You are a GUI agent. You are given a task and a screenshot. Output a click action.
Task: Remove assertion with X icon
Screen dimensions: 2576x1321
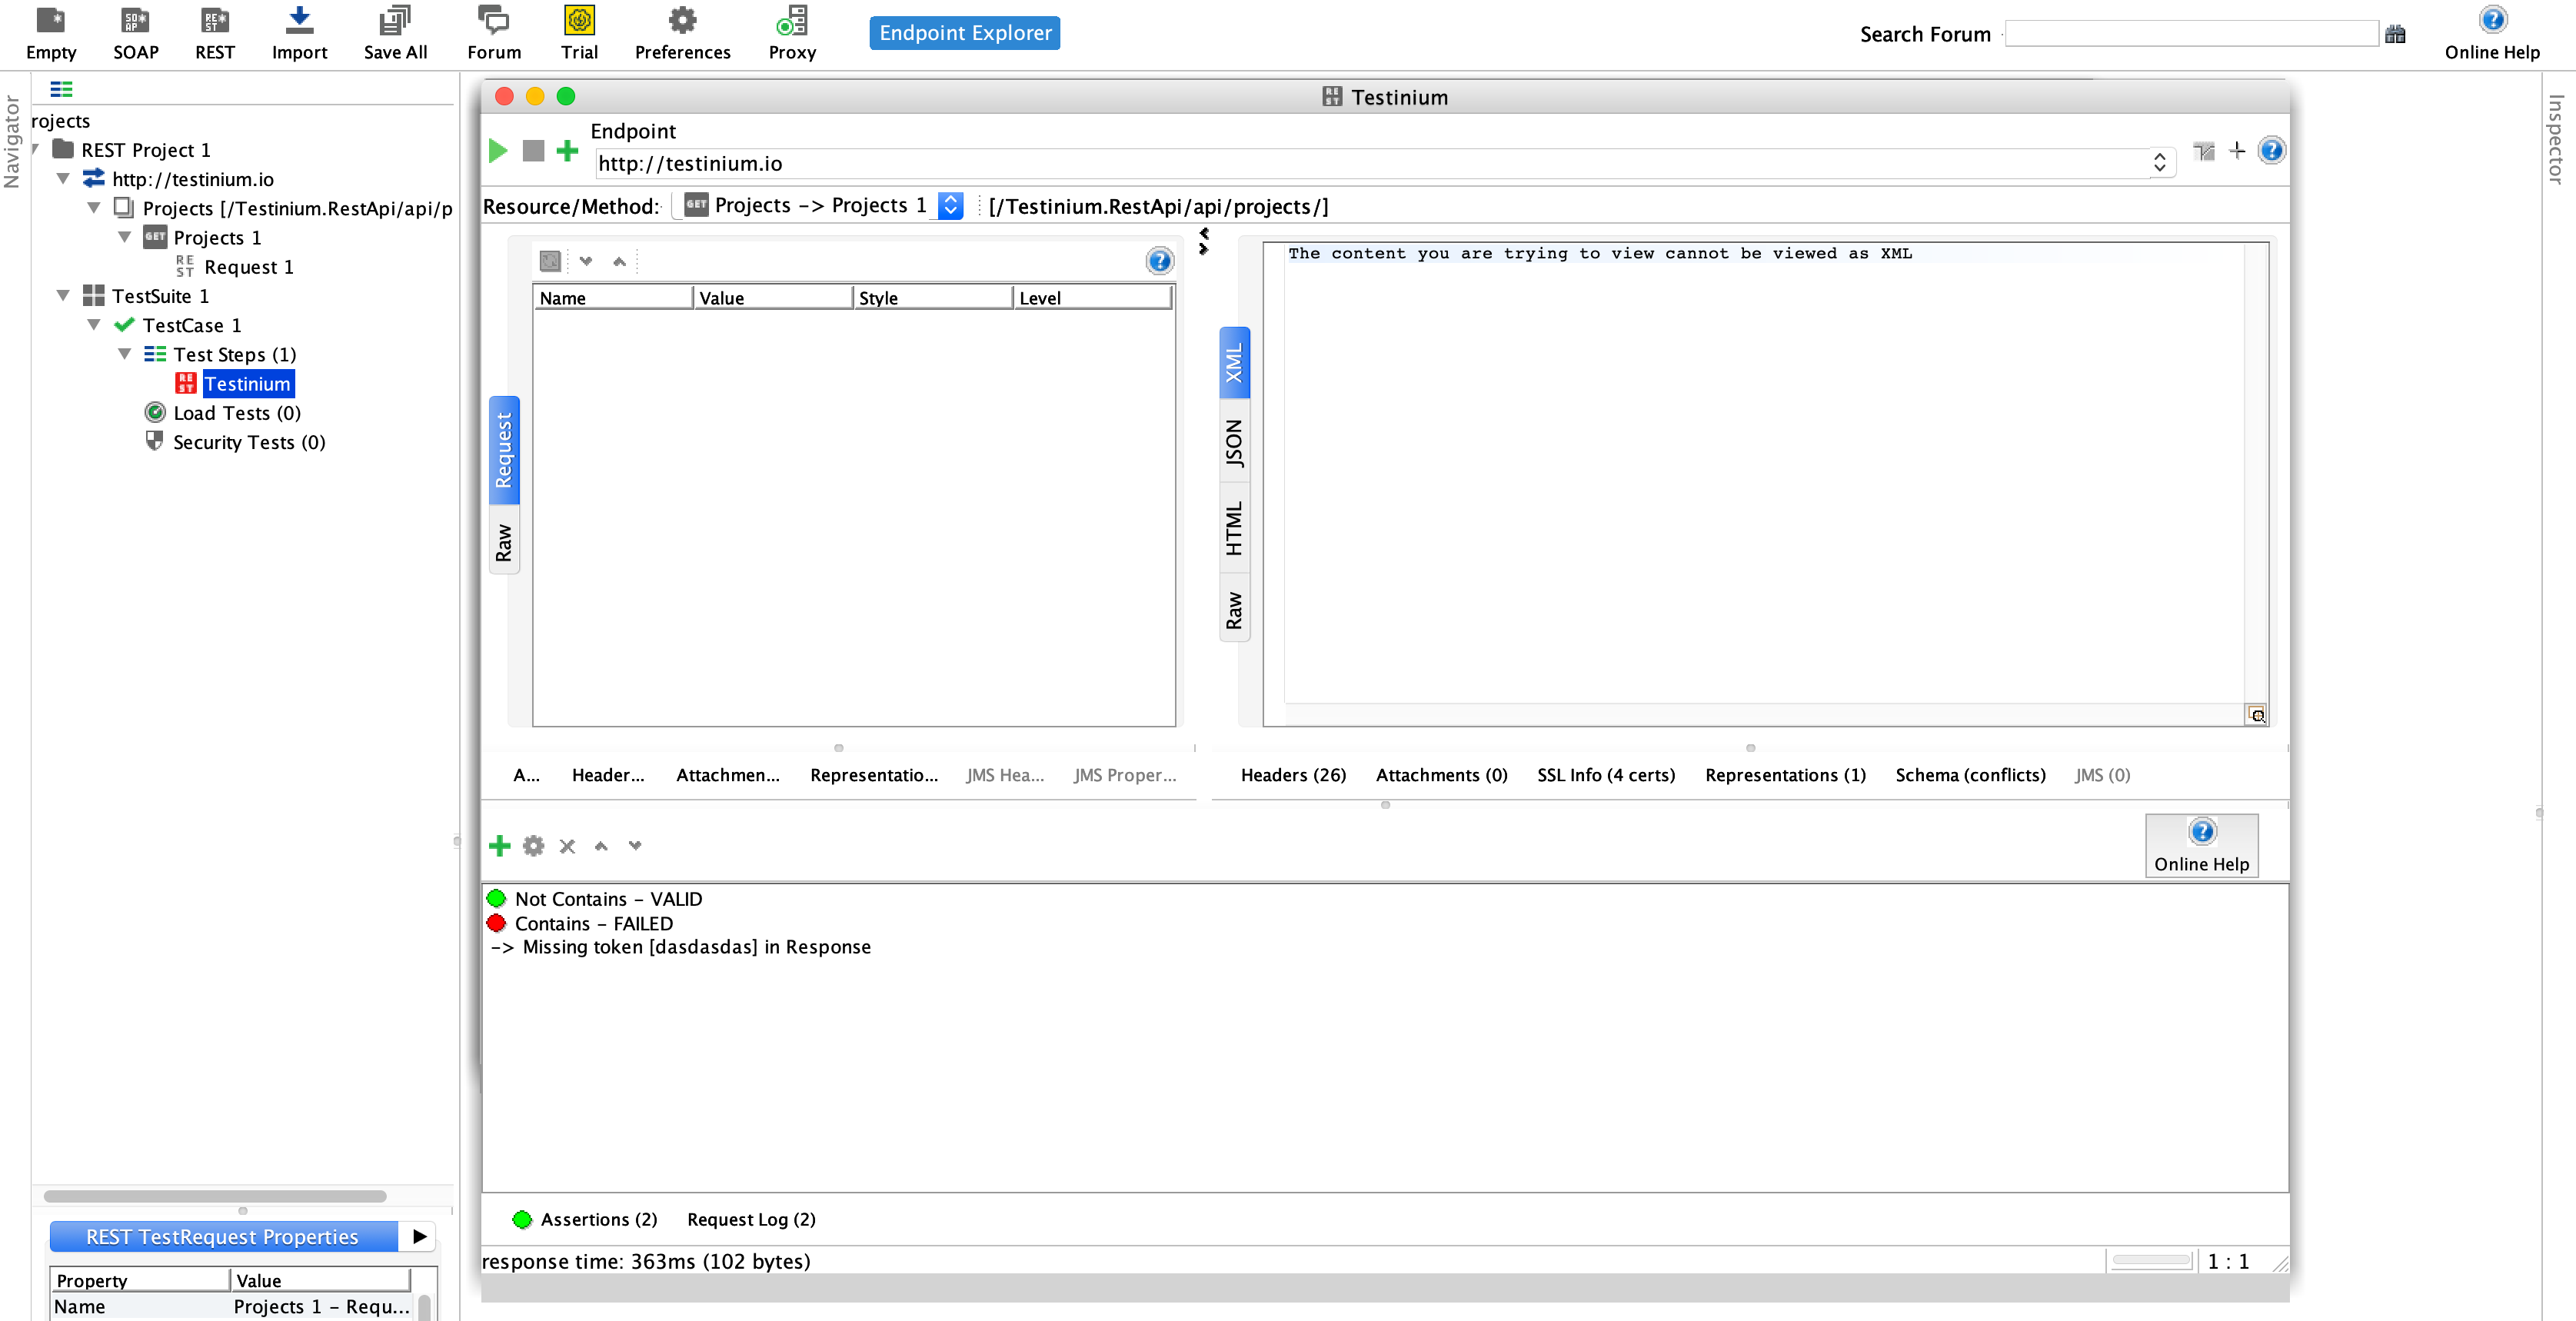tap(567, 846)
